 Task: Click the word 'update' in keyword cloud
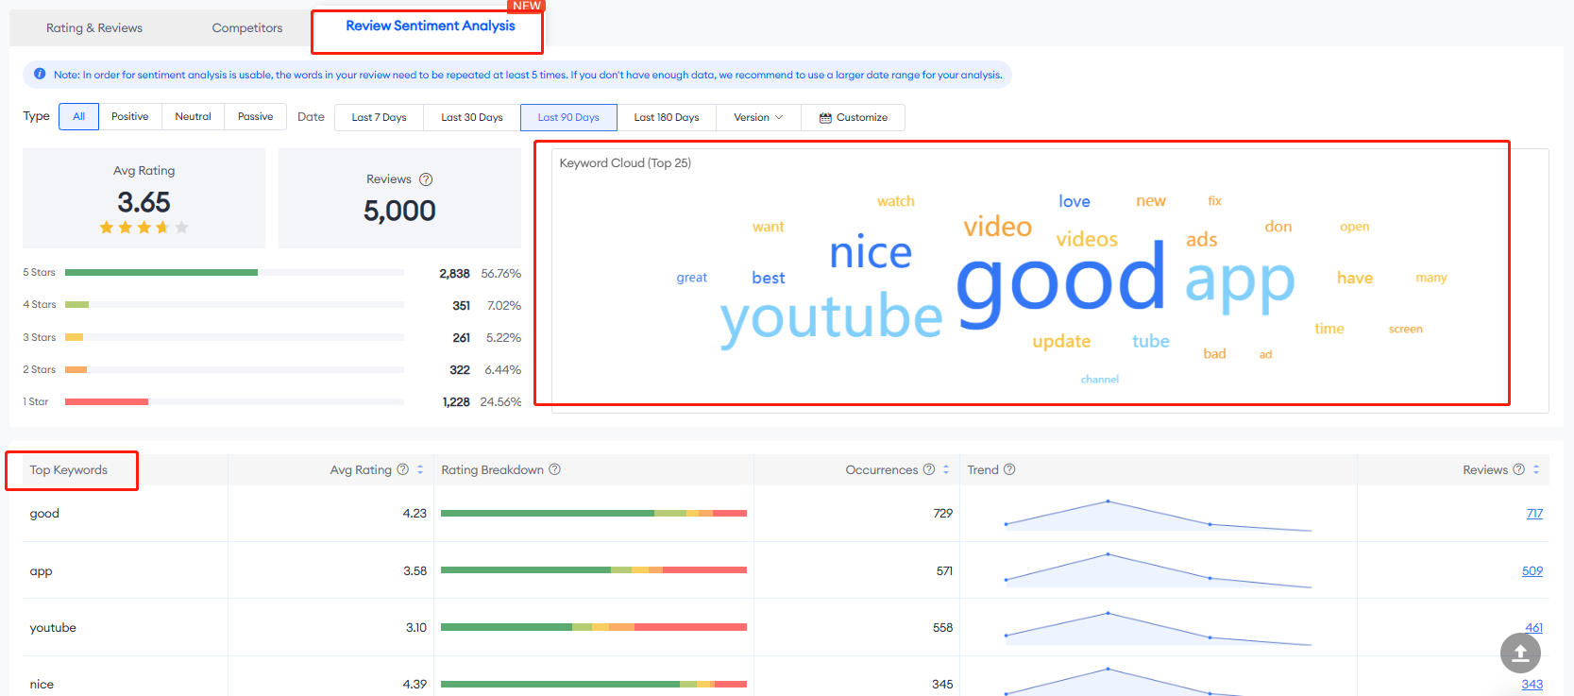click(1061, 342)
